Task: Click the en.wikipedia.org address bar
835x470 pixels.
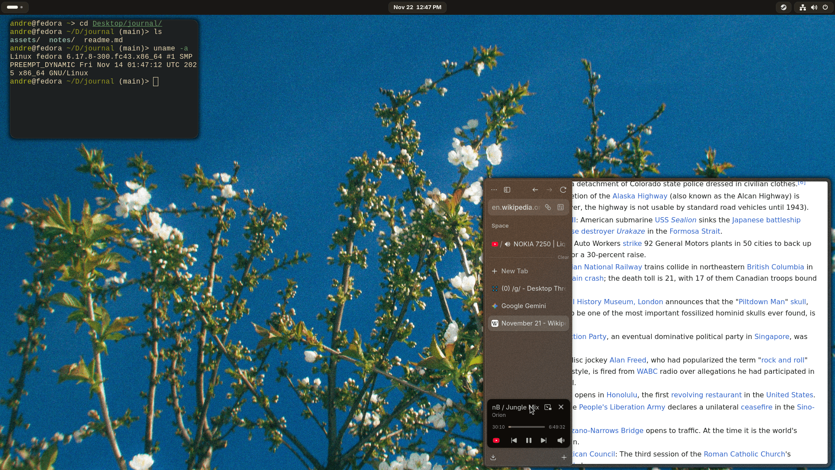Action: pos(516,208)
